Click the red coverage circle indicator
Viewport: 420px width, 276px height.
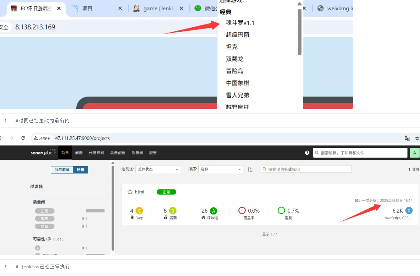point(242,211)
